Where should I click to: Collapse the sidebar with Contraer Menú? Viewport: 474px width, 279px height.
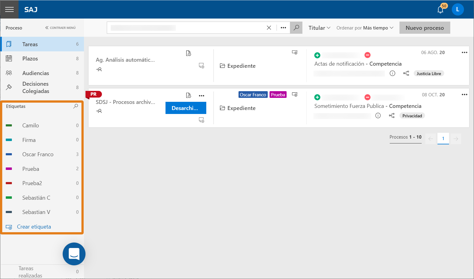[60, 28]
